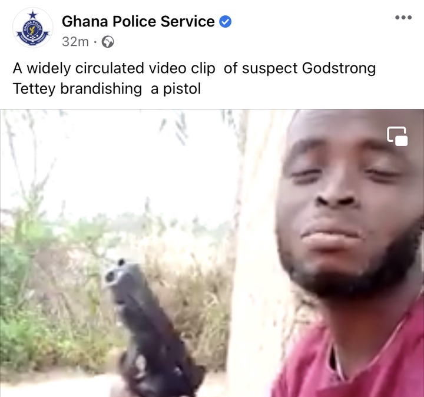Click the word 'Tettey' in the caption
424x397 pixels.
(x=34, y=89)
